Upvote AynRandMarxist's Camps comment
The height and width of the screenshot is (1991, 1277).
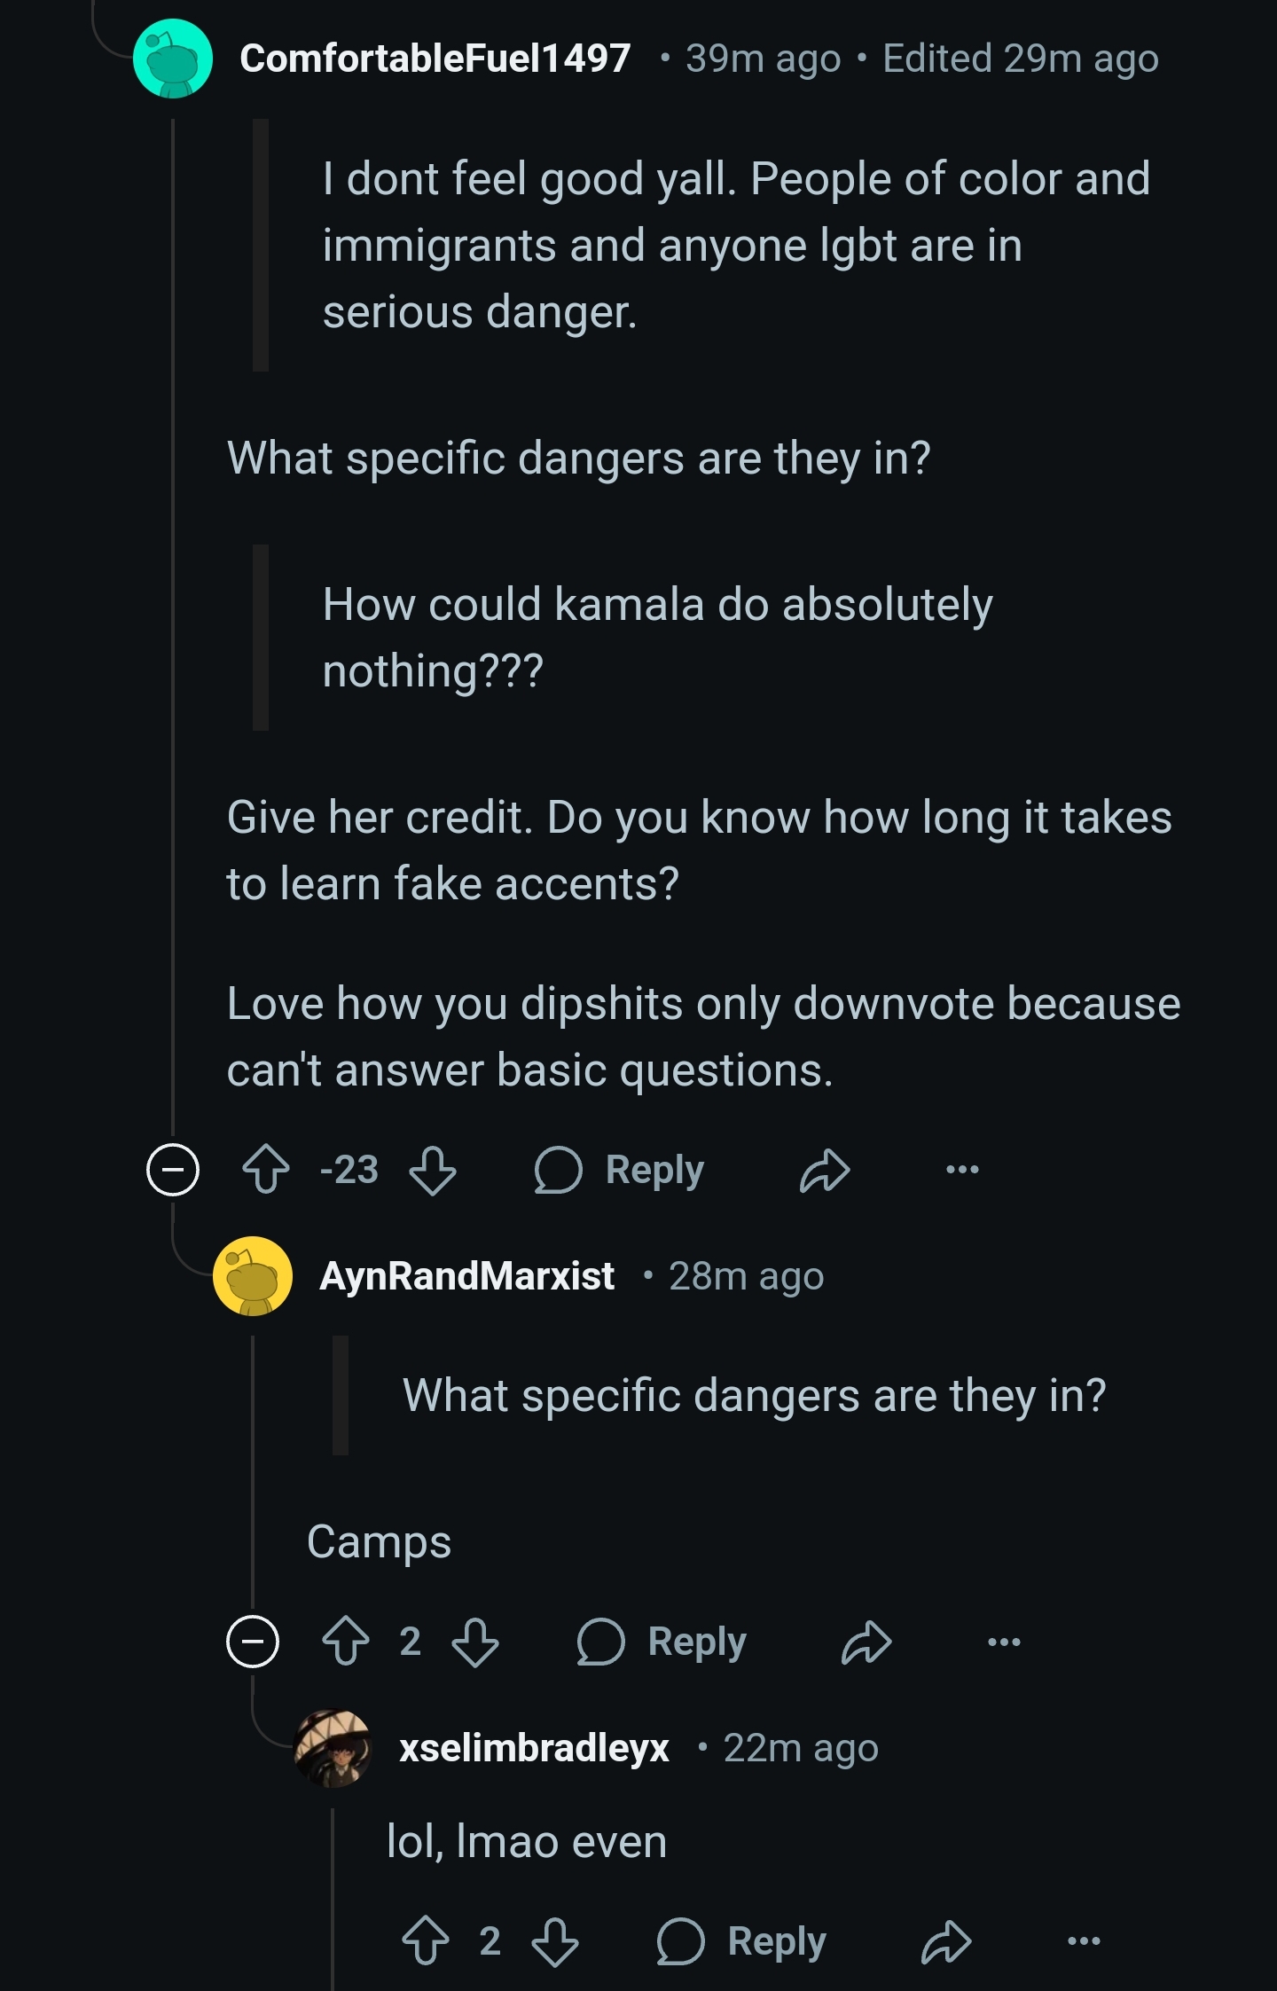click(346, 1642)
